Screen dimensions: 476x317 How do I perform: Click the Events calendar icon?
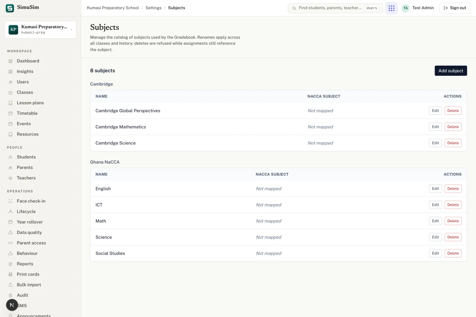(x=10, y=124)
